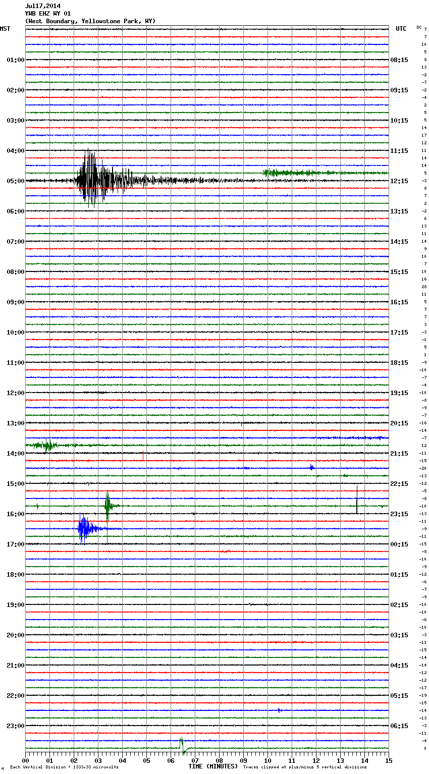Click the 23:15 UTC time label
Viewport: 429px width, 774px height.
[x=399, y=514]
